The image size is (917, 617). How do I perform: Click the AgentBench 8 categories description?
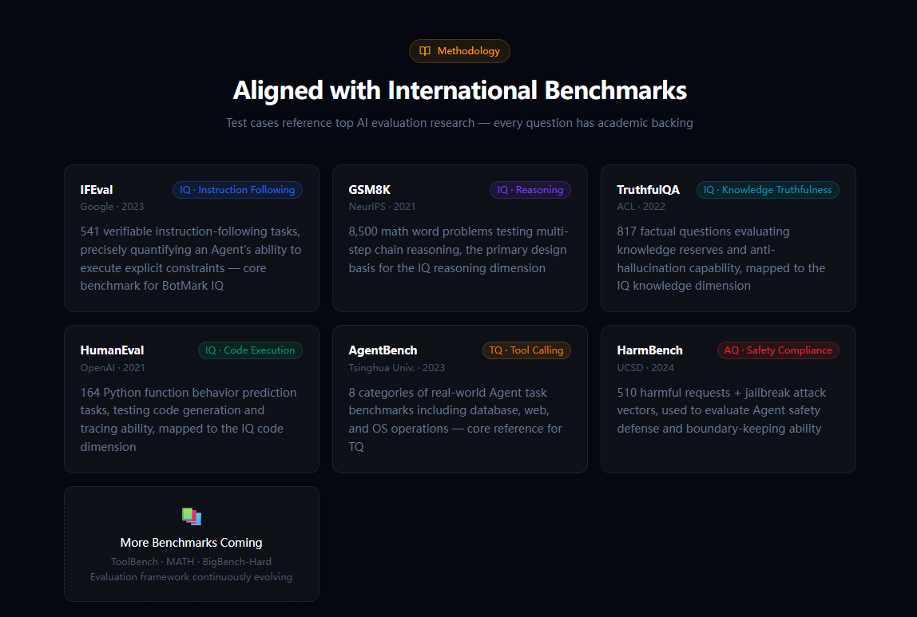(455, 420)
